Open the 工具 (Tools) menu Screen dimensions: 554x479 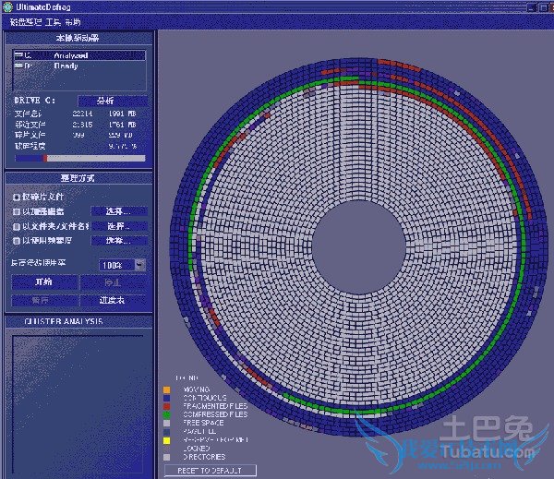point(53,22)
